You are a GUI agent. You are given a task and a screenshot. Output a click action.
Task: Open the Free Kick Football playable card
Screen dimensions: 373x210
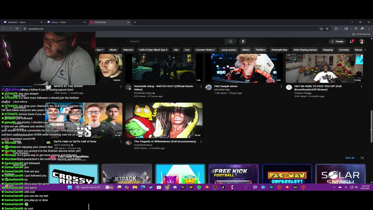[234, 174]
